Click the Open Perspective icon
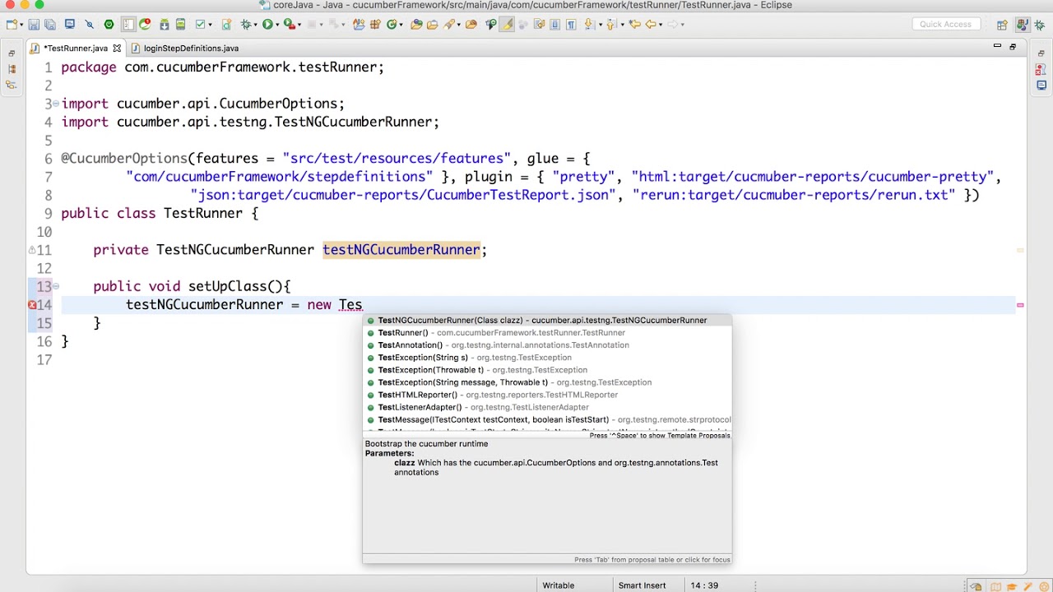 click(1002, 25)
